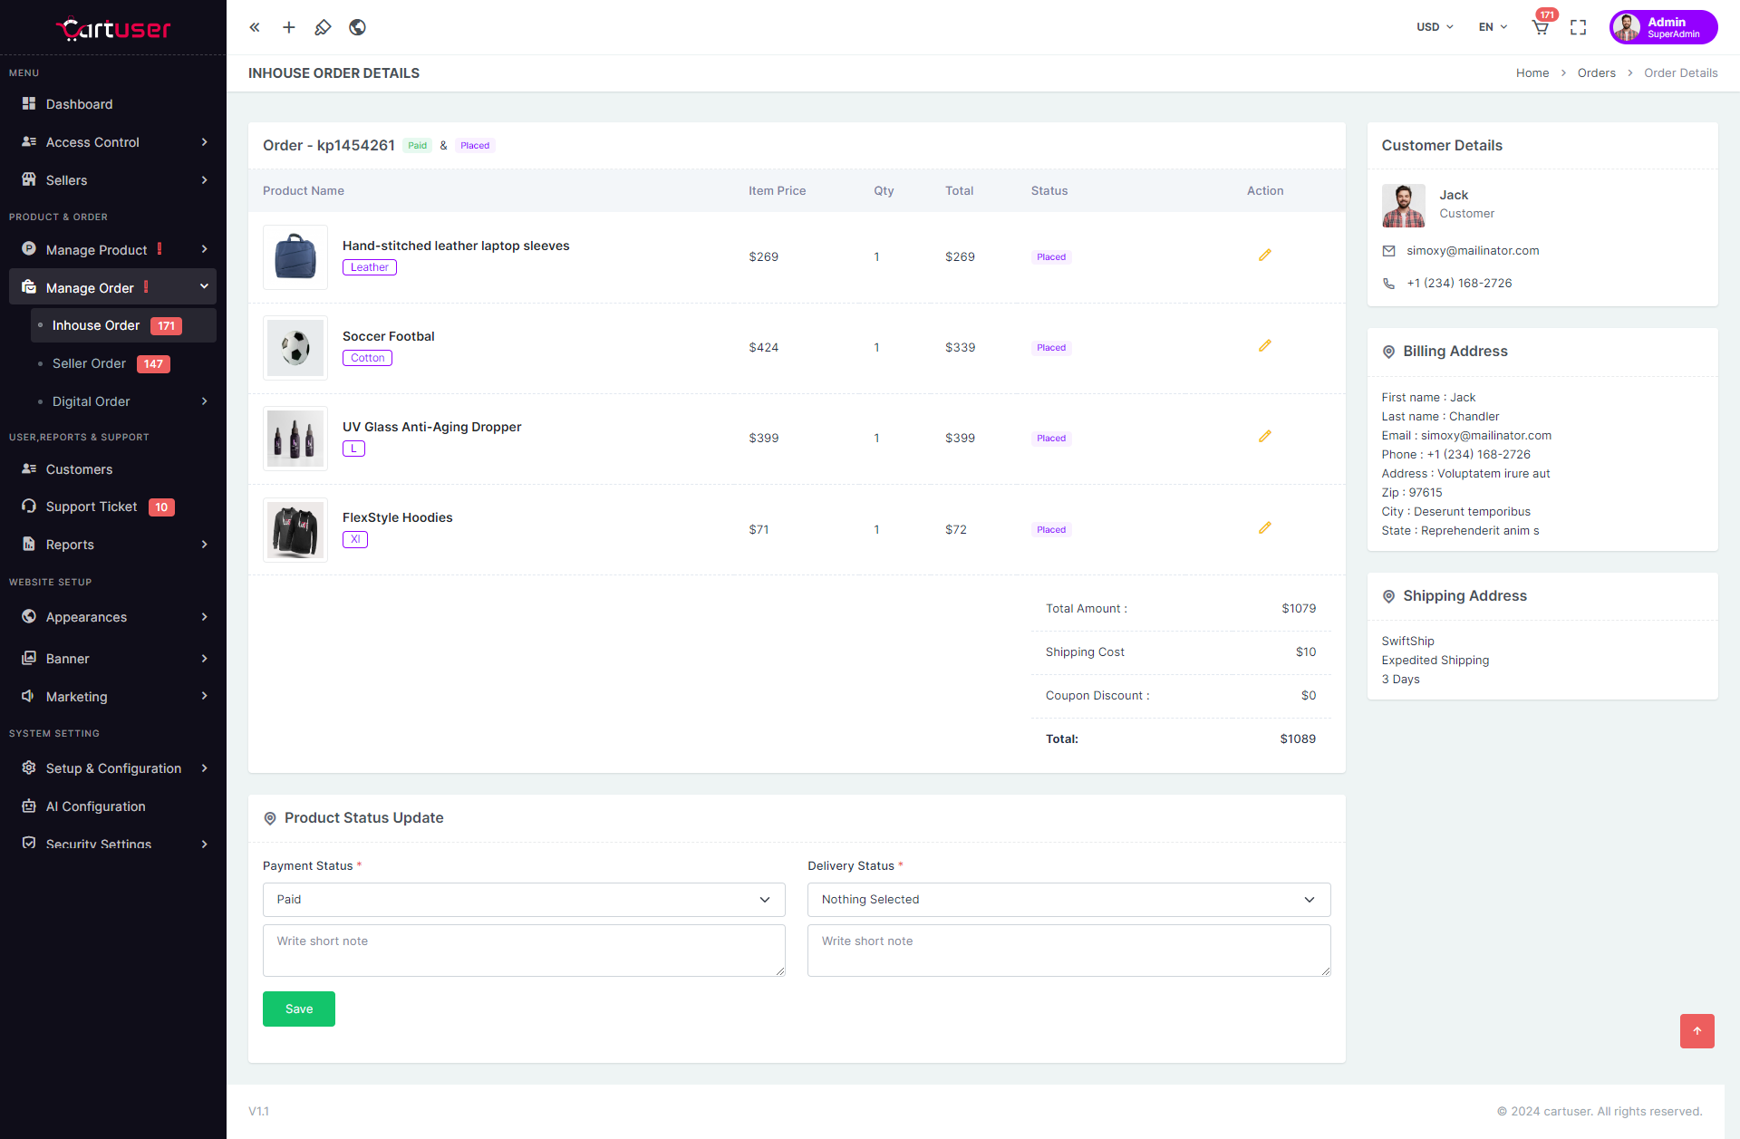1740x1139 pixels.
Task: Open the Payment Status dropdown showing Paid
Action: 524,900
